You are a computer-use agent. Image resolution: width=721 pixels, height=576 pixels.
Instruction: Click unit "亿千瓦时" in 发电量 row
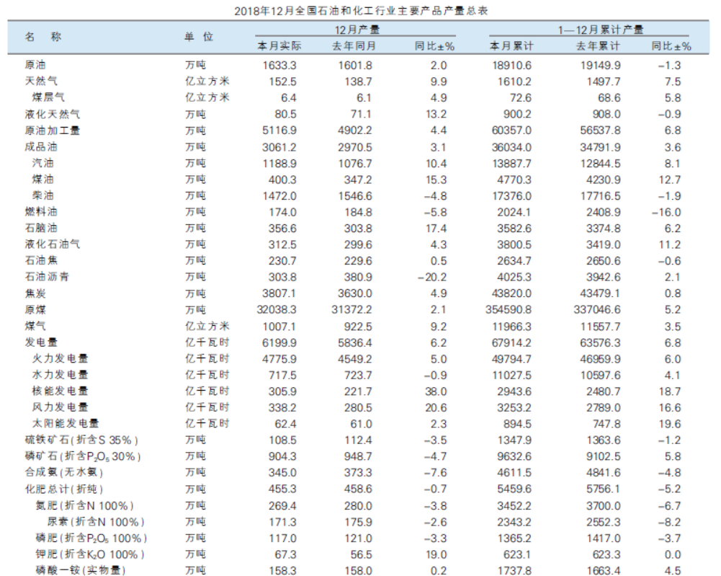tap(207, 342)
